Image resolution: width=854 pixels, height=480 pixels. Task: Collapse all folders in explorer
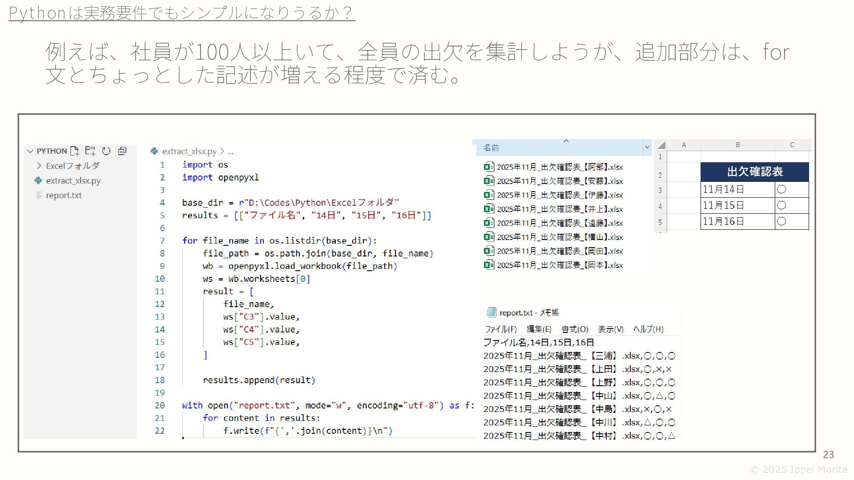(122, 151)
